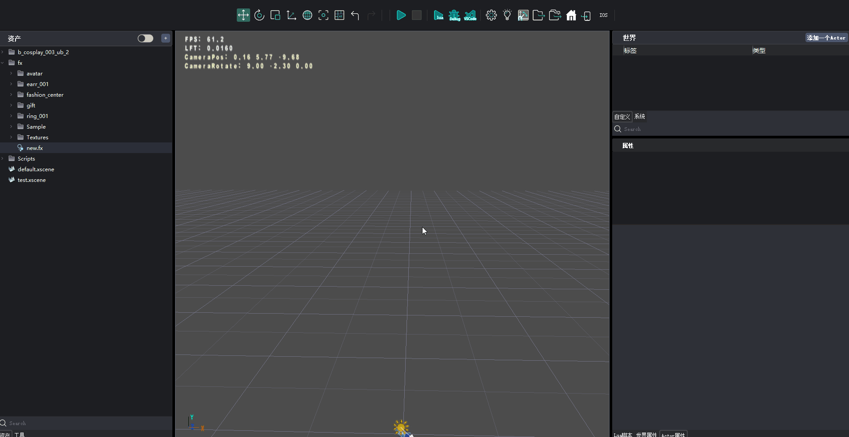Click the scene image/curve icon

tap(523, 16)
